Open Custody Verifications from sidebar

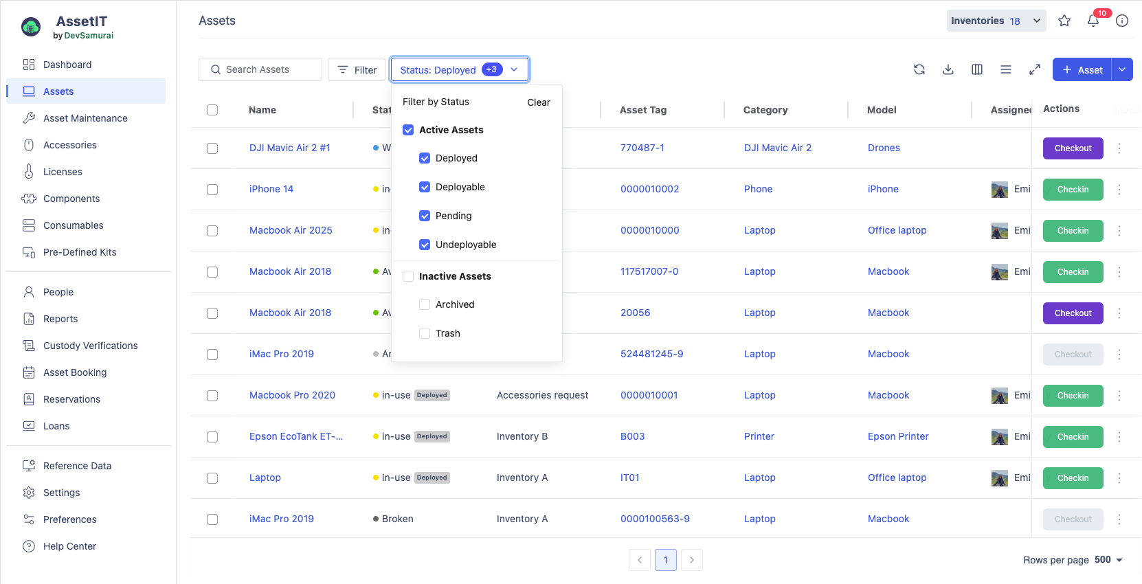click(90, 346)
